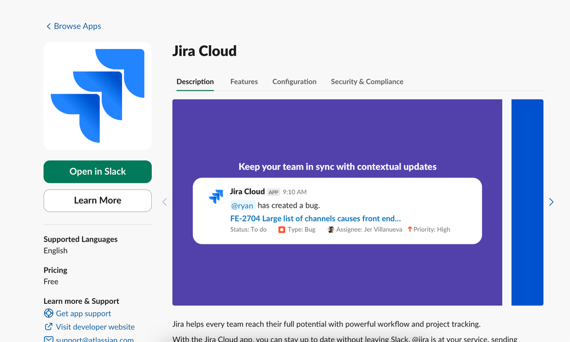This screenshot has width=570, height=342.
Task: Click the envelope icon beside support email
Action: [x=48, y=339]
